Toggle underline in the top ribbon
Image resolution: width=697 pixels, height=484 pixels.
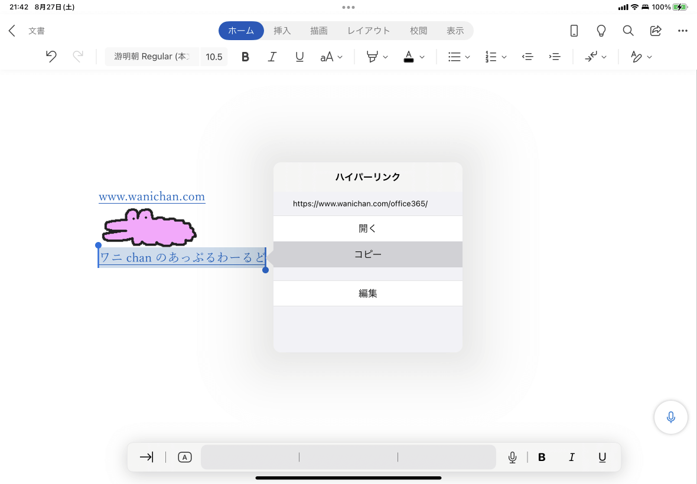pos(299,57)
